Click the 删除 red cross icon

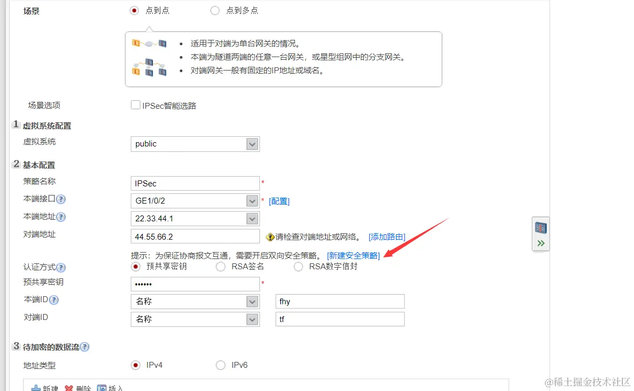click(x=69, y=388)
